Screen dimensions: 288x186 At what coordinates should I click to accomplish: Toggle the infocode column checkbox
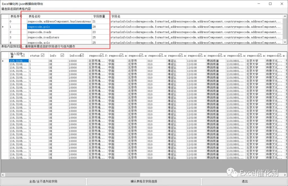click(x=82, y=55)
